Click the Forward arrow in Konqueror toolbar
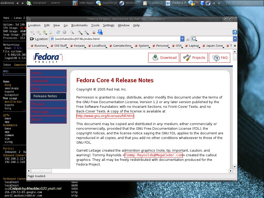Viewport: 264px width, 198px height. [38, 32]
